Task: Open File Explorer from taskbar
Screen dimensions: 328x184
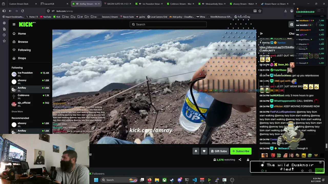Action: 157,180
